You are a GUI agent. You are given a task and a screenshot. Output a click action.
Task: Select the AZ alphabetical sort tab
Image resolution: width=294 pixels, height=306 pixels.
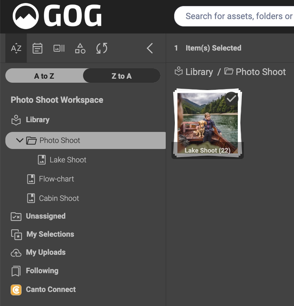16,48
